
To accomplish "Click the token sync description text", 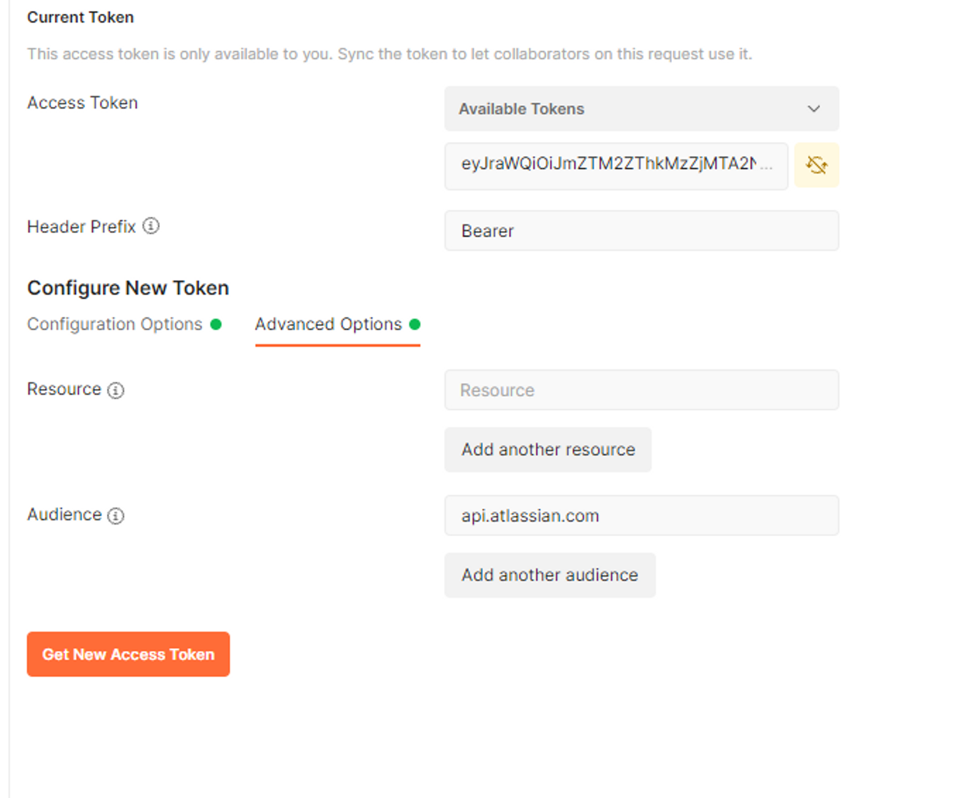I will [x=389, y=54].
